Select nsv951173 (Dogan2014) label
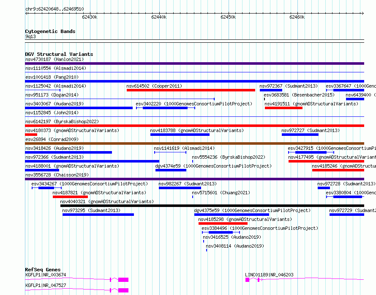Viewport: 376px width, 295px height. pos(52,95)
